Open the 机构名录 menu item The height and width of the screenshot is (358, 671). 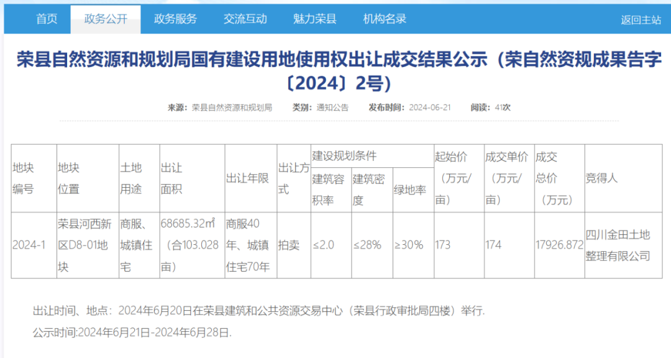point(385,19)
